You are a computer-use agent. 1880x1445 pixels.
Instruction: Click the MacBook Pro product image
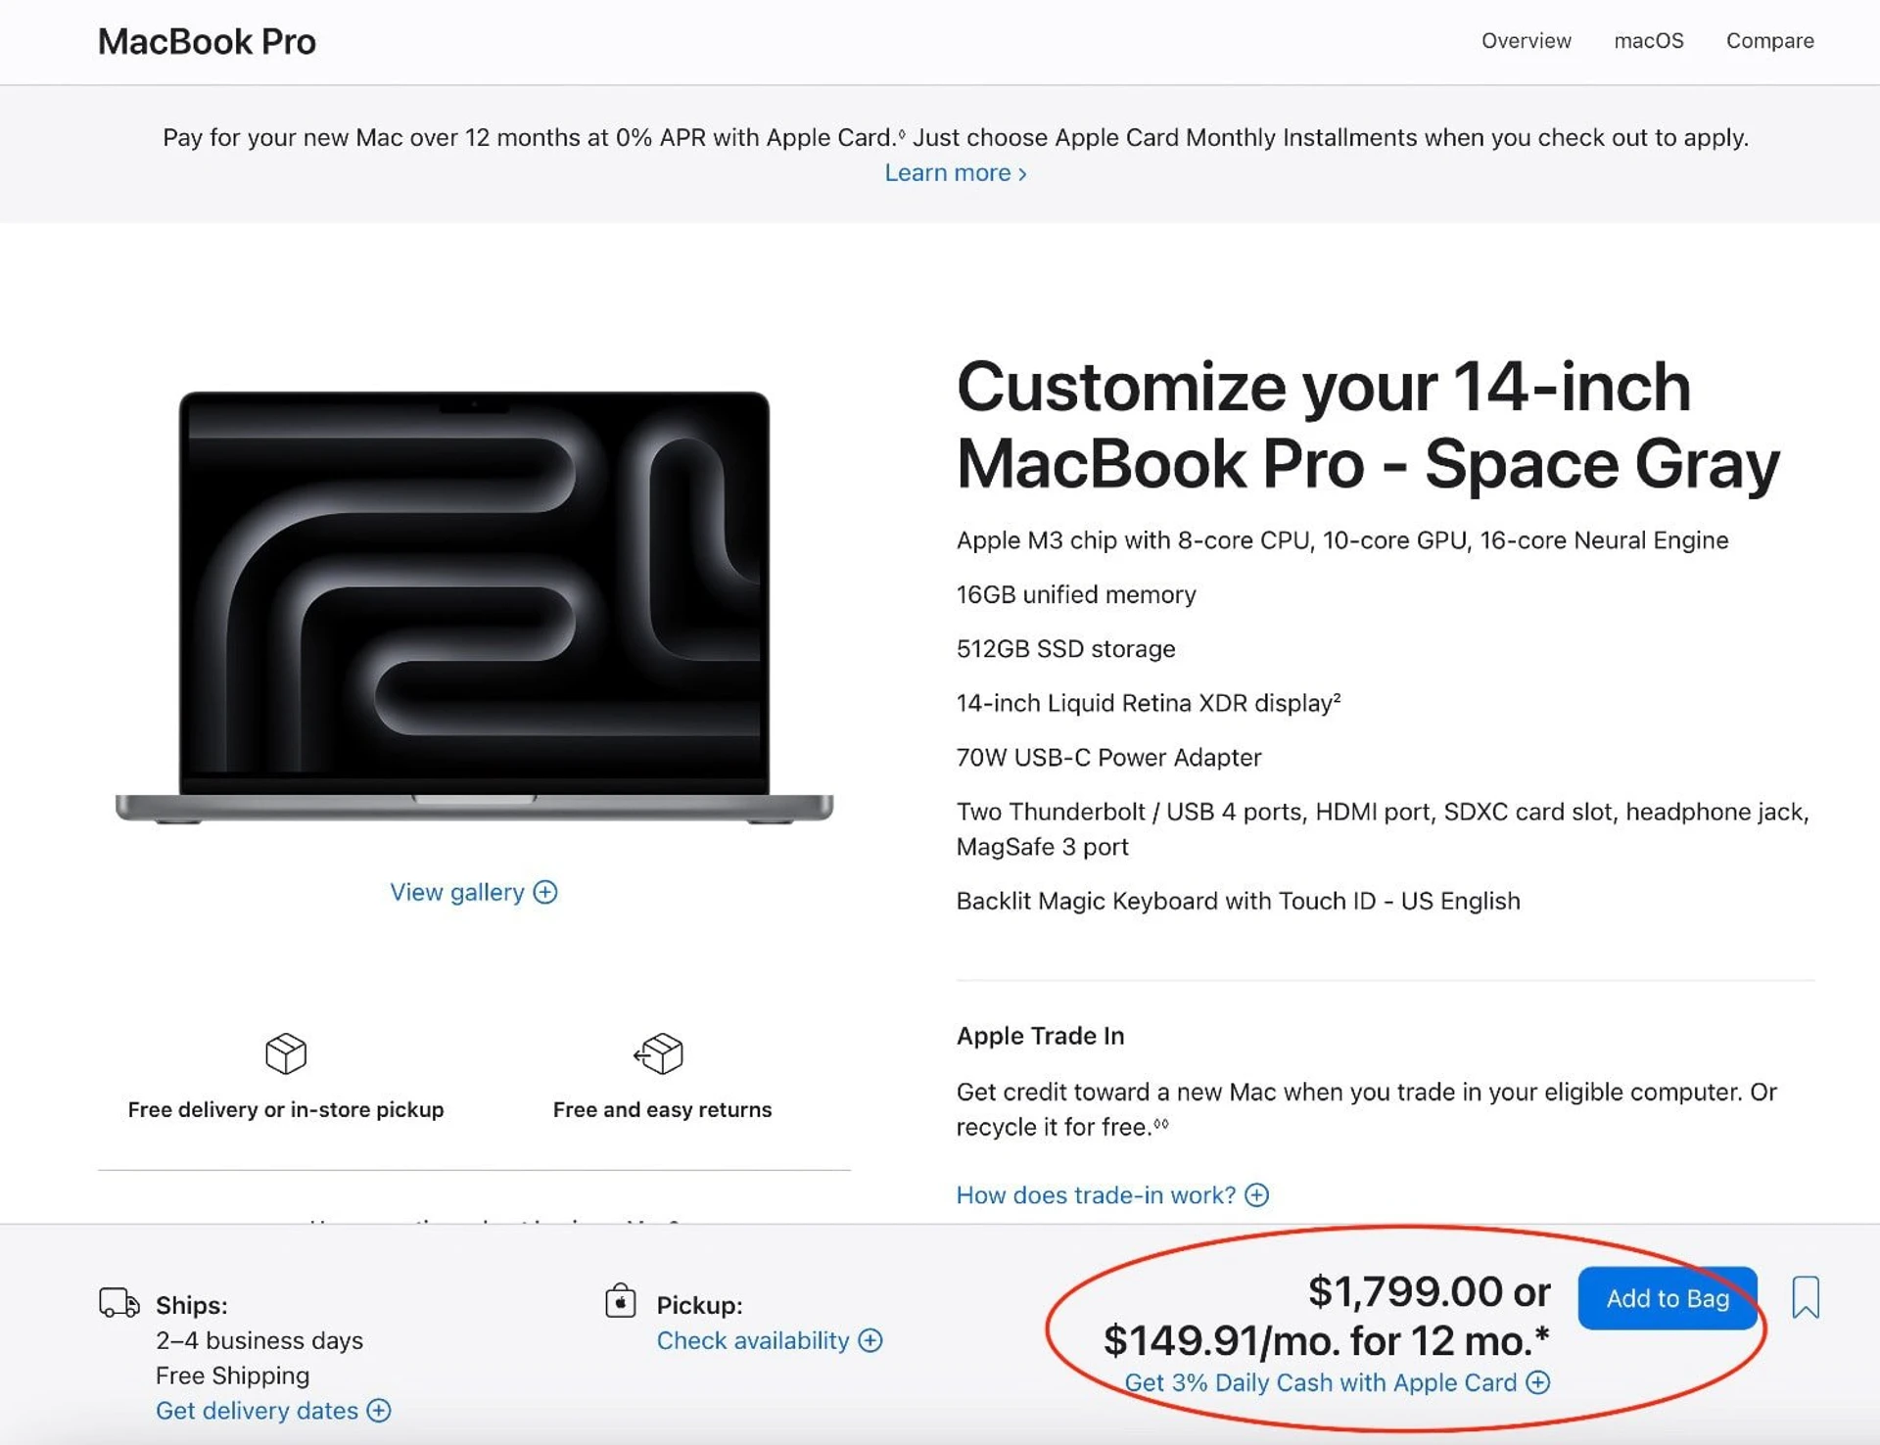point(474,607)
